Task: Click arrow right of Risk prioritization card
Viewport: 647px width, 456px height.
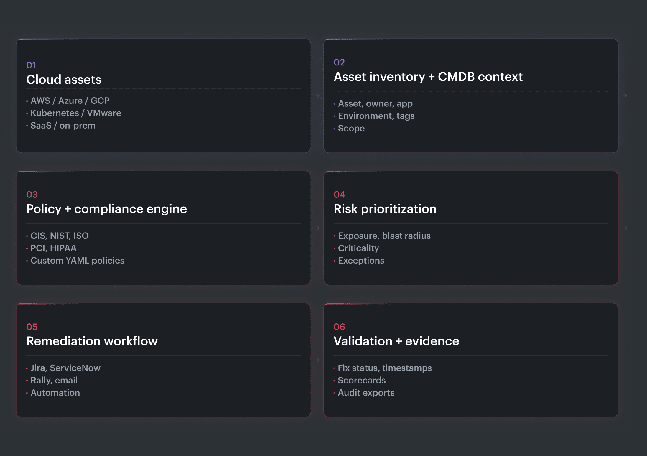Action: pyautogui.click(x=625, y=228)
